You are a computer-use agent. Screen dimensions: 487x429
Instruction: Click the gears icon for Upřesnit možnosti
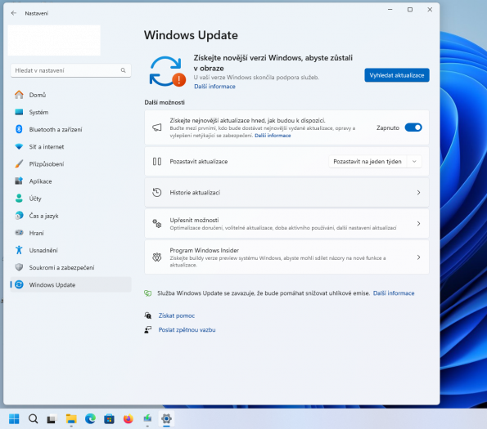click(x=157, y=224)
